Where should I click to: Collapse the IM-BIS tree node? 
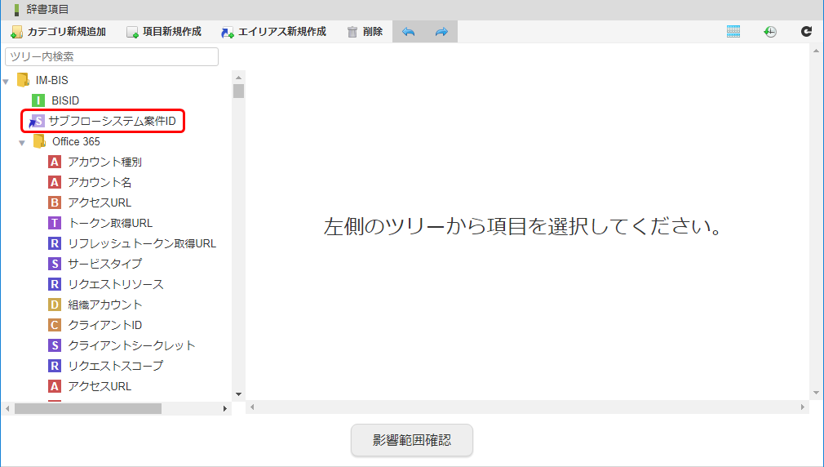pyautogui.click(x=6, y=82)
